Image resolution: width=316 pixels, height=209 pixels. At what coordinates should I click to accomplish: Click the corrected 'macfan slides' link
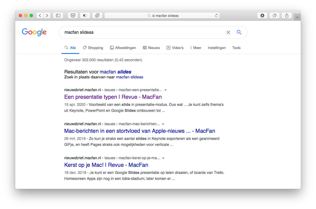[115, 72]
